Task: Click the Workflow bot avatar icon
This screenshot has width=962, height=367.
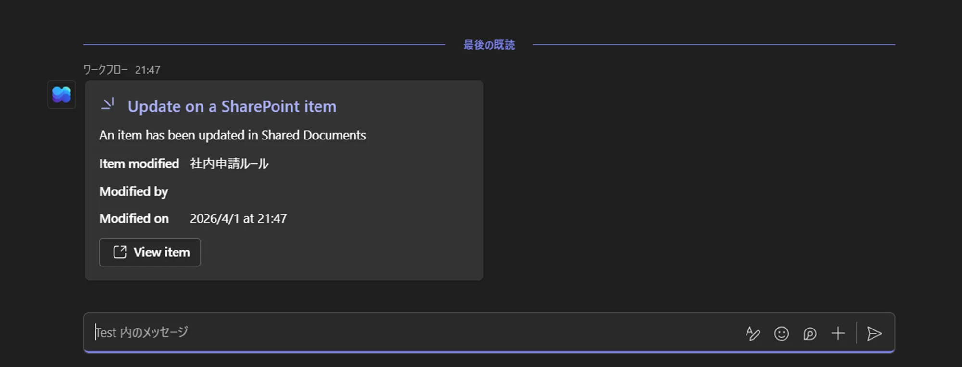Action: coord(62,94)
